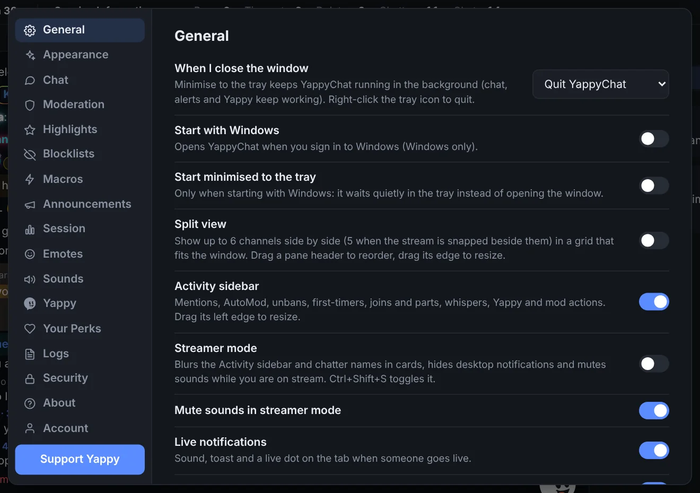This screenshot has height=493, width=700.
Task: Click the "Activity sidebar" setting title text
Action: [217, 286]
